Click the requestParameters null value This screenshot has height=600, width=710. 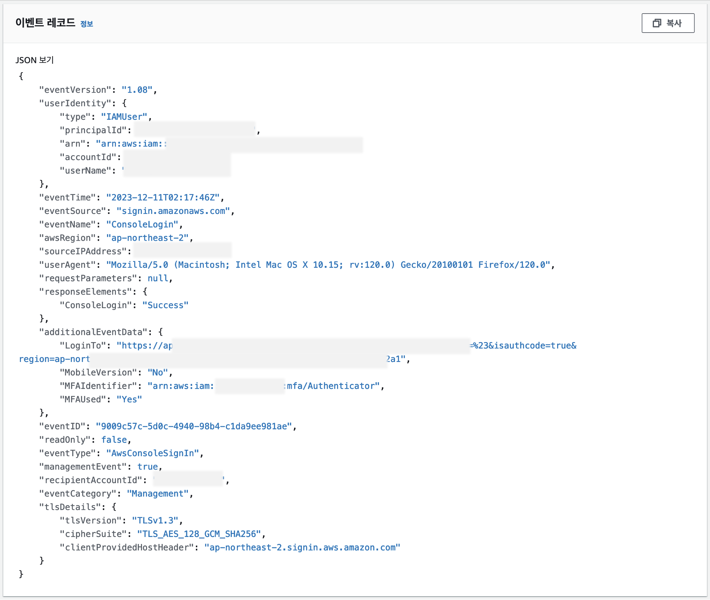point(158,278)
